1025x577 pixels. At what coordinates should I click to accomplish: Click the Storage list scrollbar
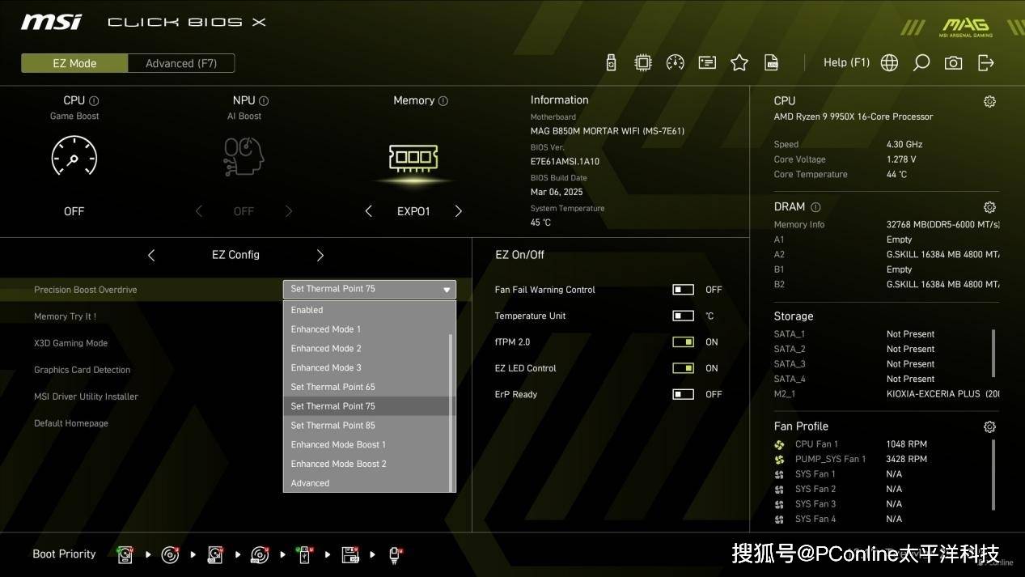point(994,353)
